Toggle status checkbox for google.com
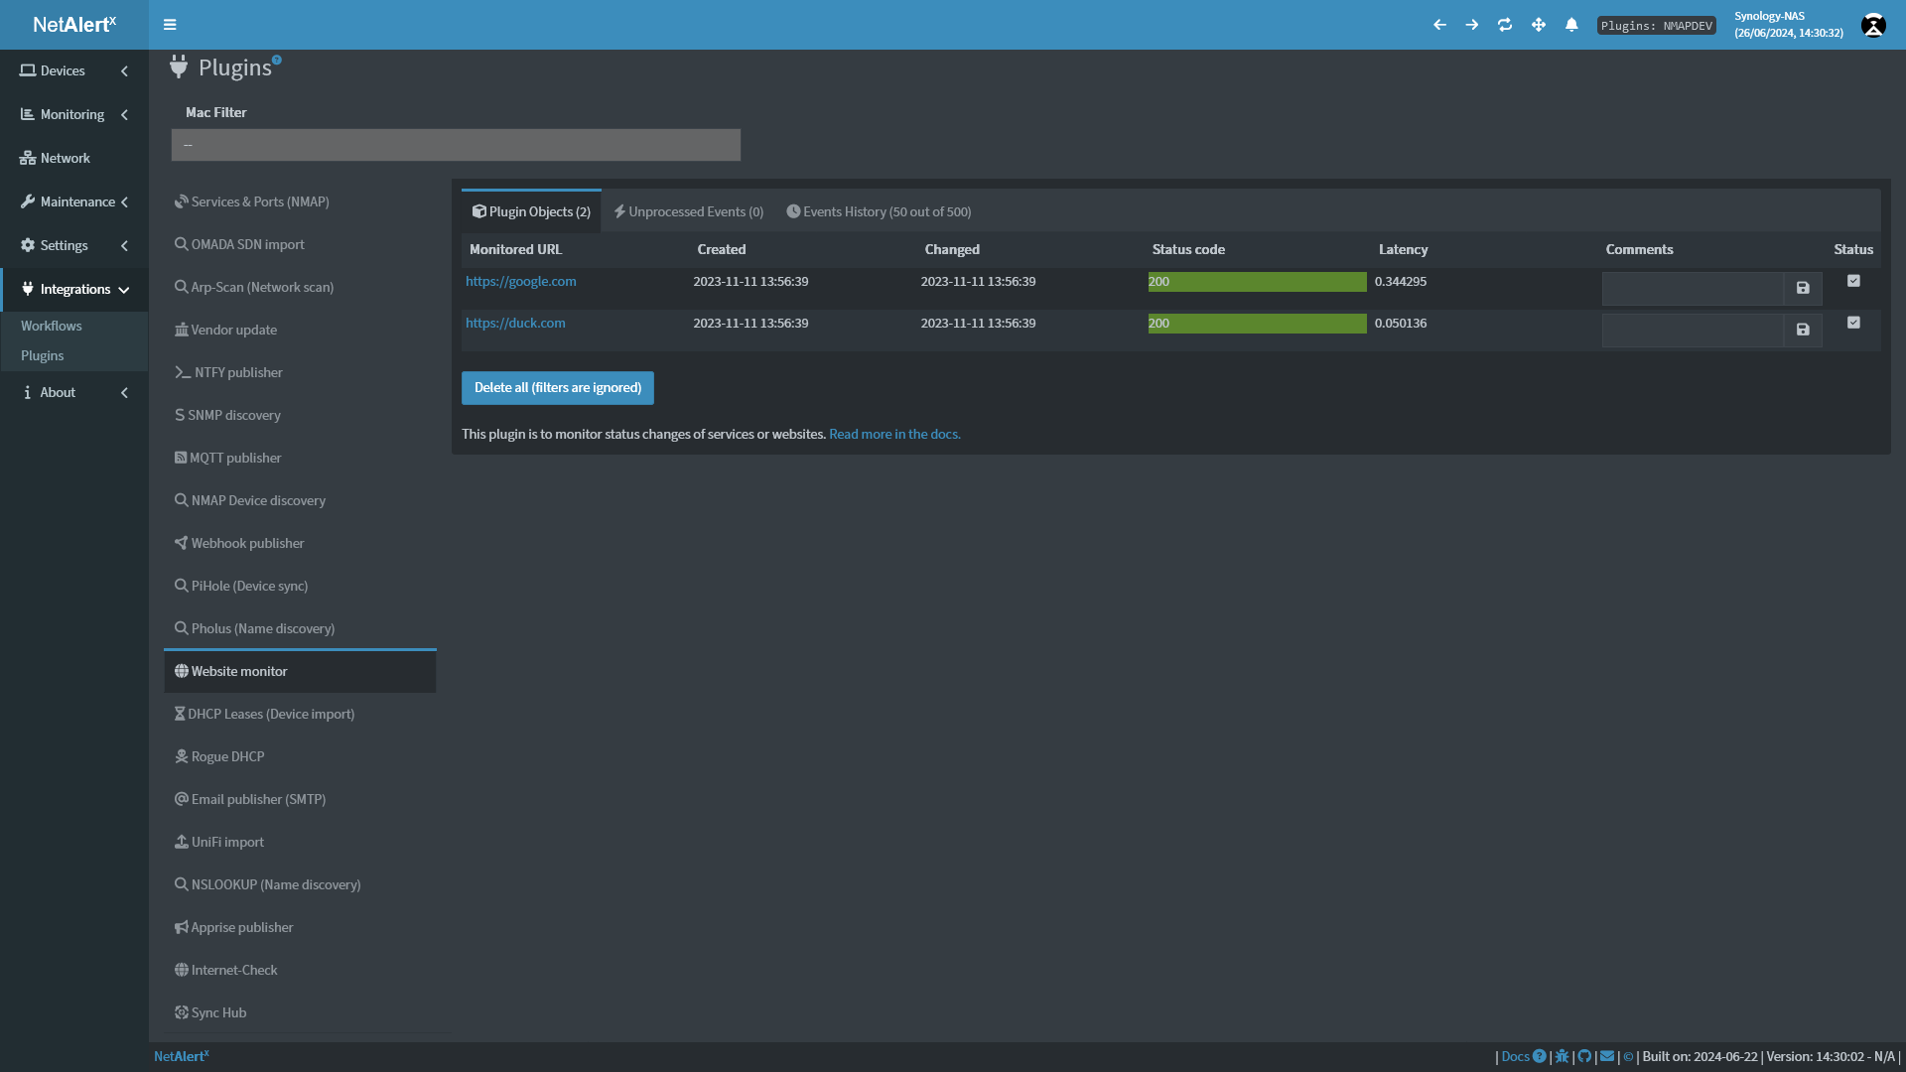The height and width of the screenshot is (1072, 1906). [1853, 281]
